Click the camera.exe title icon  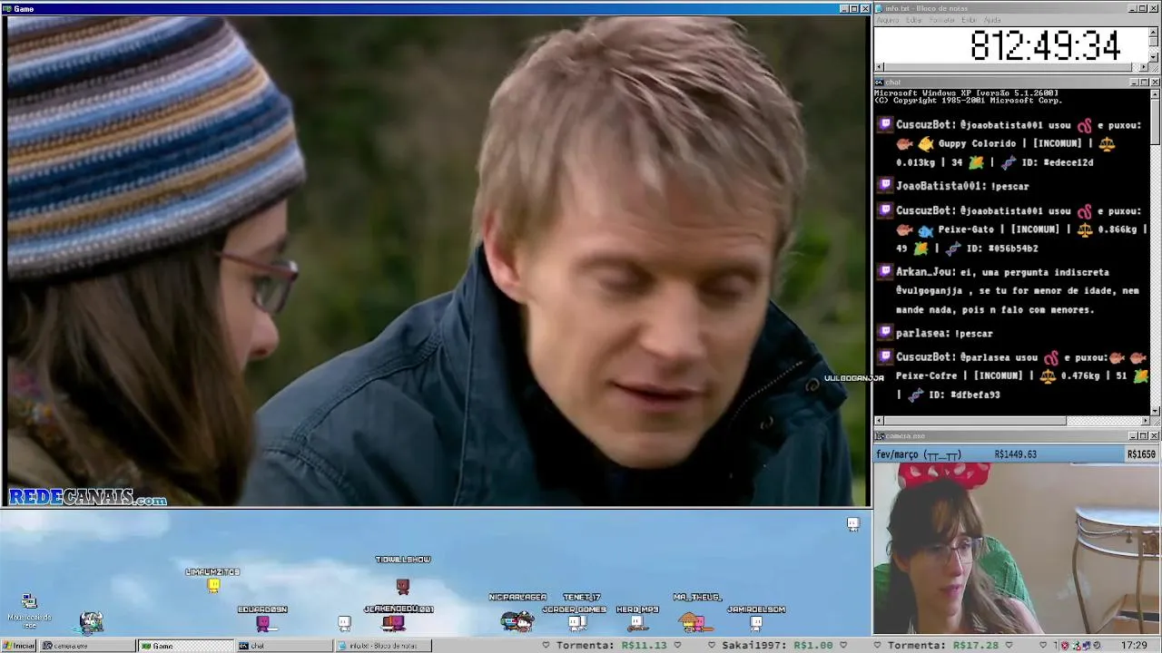(880, 436)
